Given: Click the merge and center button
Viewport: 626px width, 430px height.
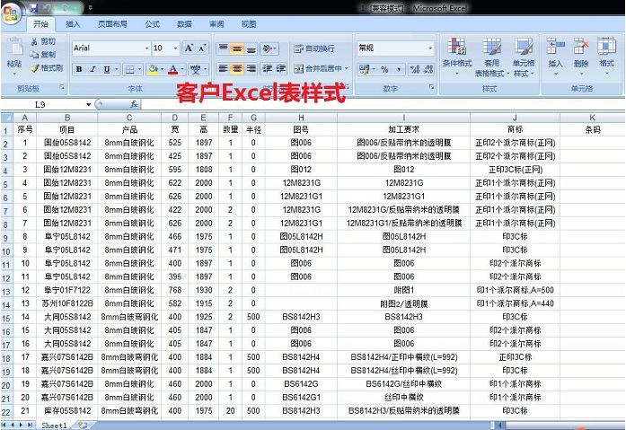Looking at the screenshot, I should (318, 68).
